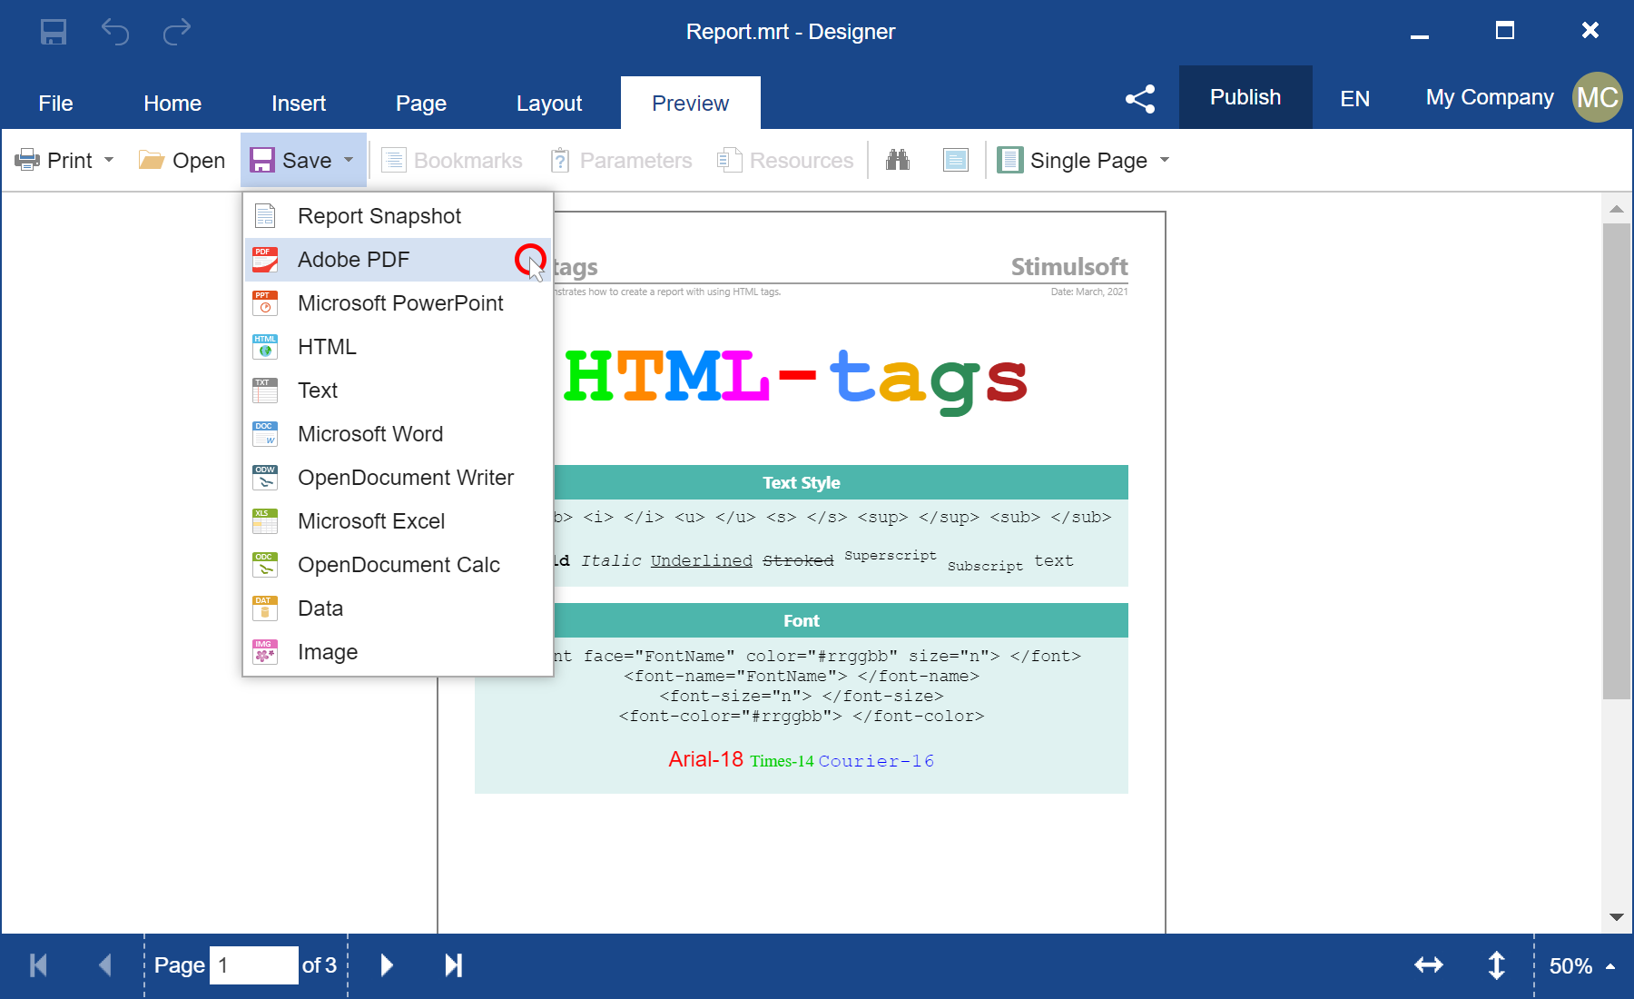This screenshot has width=1634, height=999.
Task: Choose Microsoft Word export format
Action: pos(399,434)
